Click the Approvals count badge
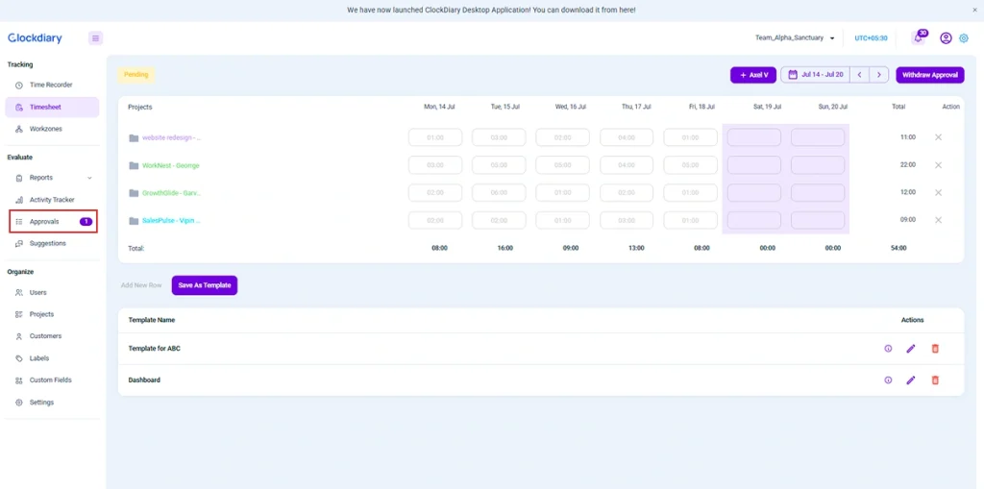 coord(86,222)
